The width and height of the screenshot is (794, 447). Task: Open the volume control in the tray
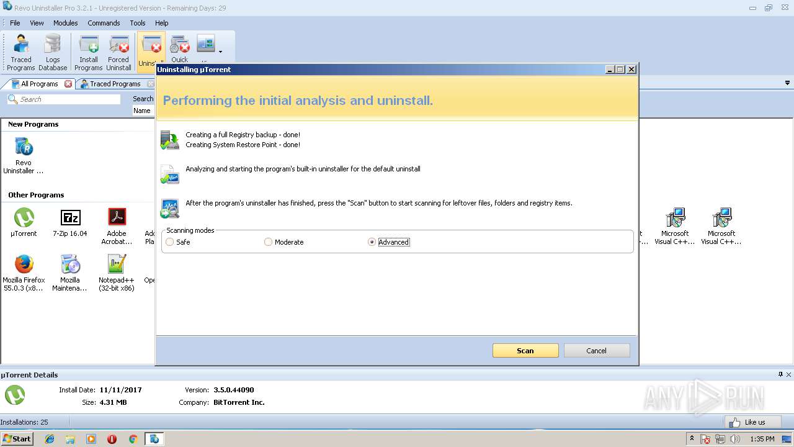(735, 439)
